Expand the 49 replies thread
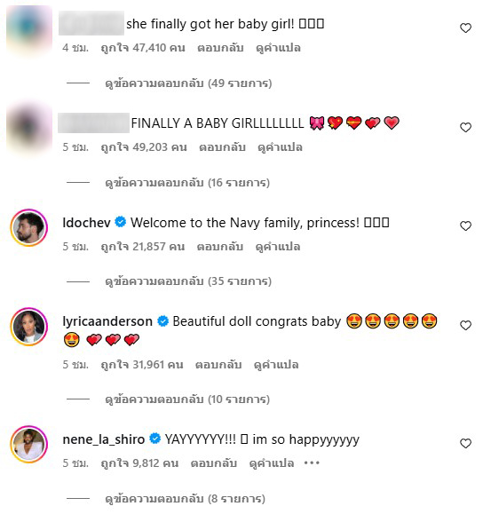Image resolution: width=483 pixels, height=514 pixels. 188,83
